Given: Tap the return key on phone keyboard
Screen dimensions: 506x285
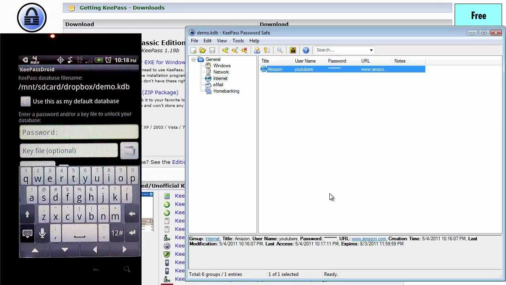Looking at the screenshot, I should tap(132, 233).
